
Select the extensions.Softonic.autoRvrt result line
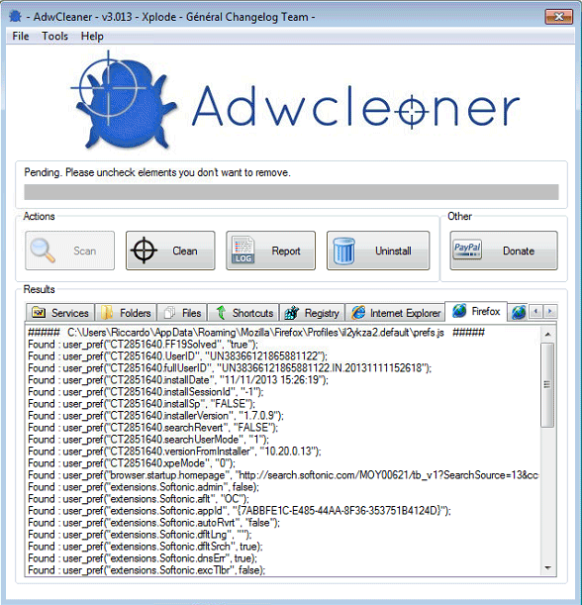(x=154, y=523)
